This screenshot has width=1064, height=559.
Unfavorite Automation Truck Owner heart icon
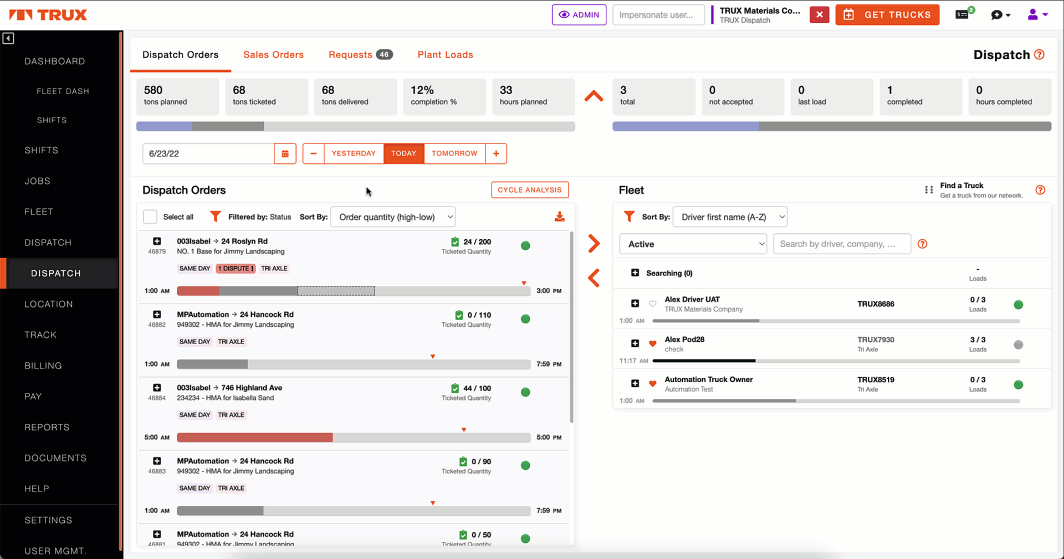click(x=653, y=383)
